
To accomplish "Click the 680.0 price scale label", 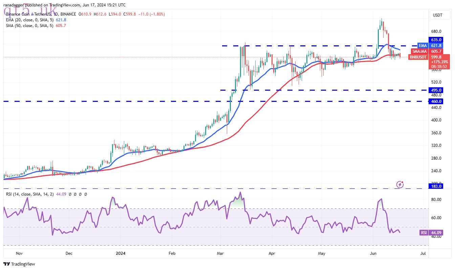I will [437, 31].
